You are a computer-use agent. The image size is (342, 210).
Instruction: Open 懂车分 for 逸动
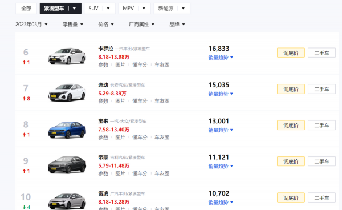pyautogui.click(x=140, y=101)
